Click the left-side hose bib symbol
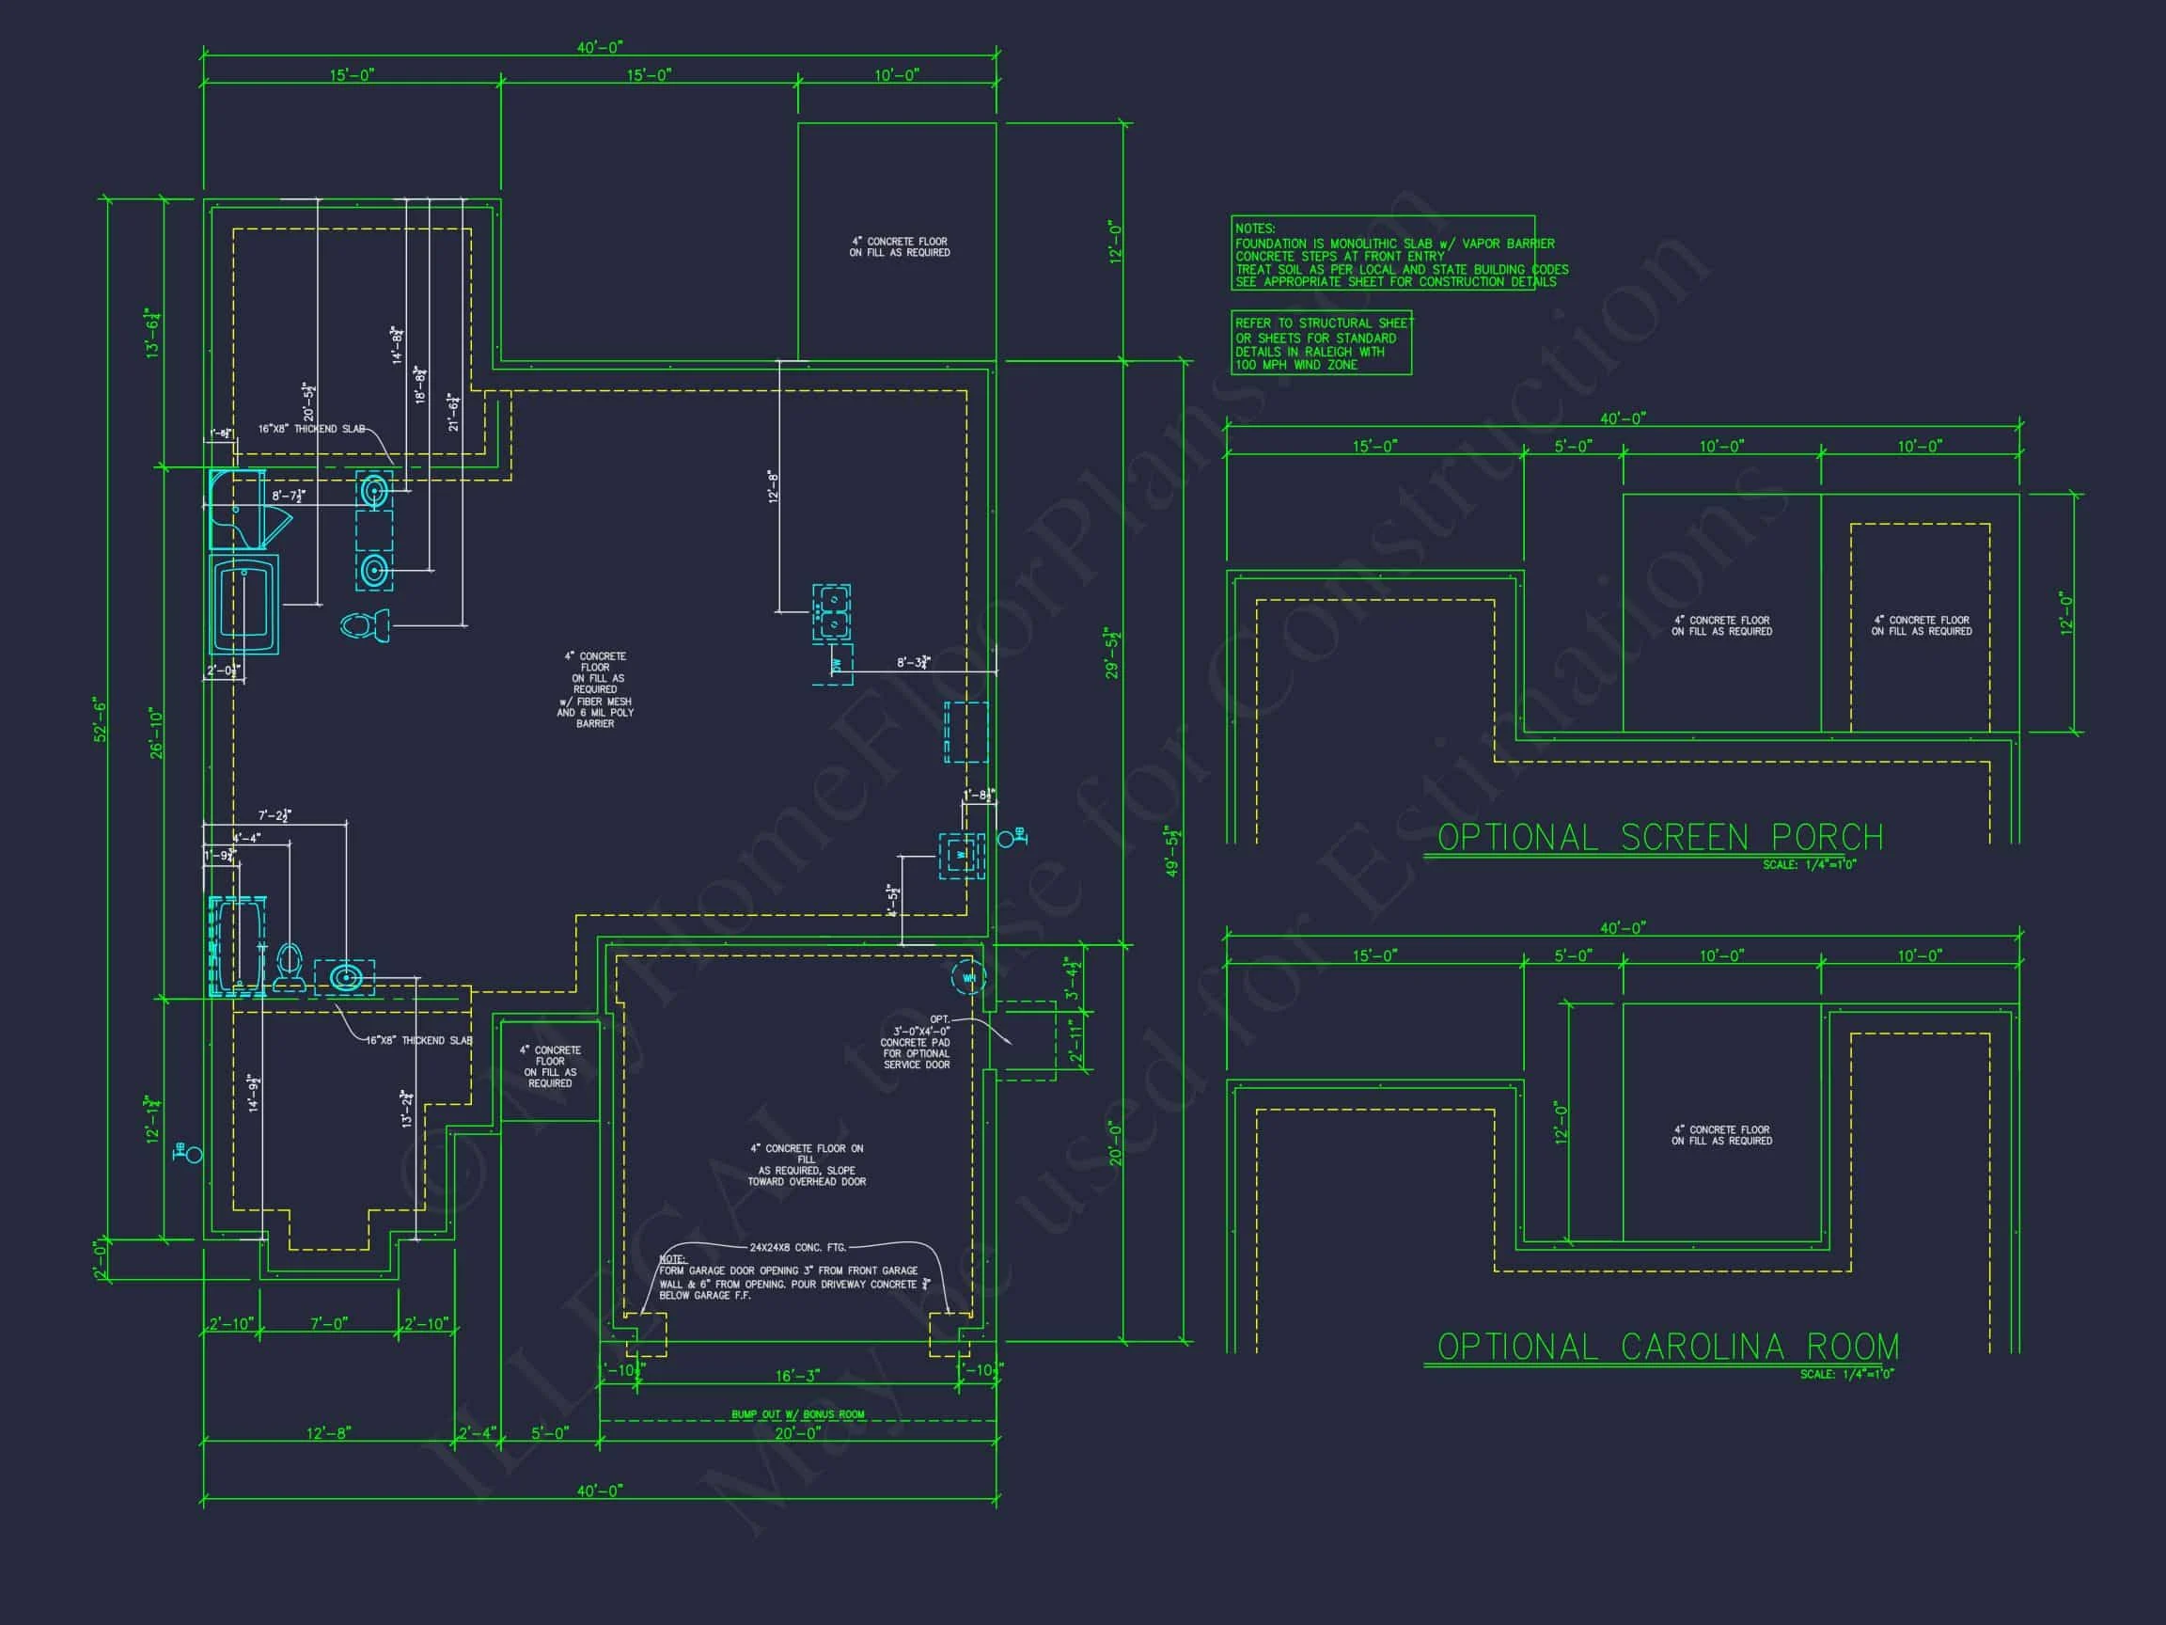This screenshot has width=2166, height=1625. click(190, 1153)
